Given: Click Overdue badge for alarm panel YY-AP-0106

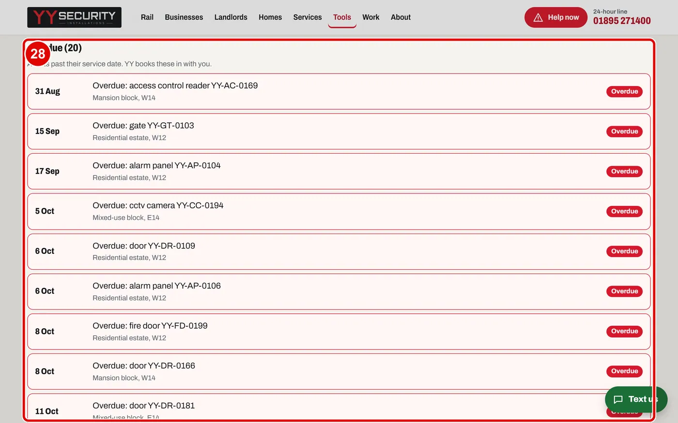Looking at the screenshot, I should point(624,291).
